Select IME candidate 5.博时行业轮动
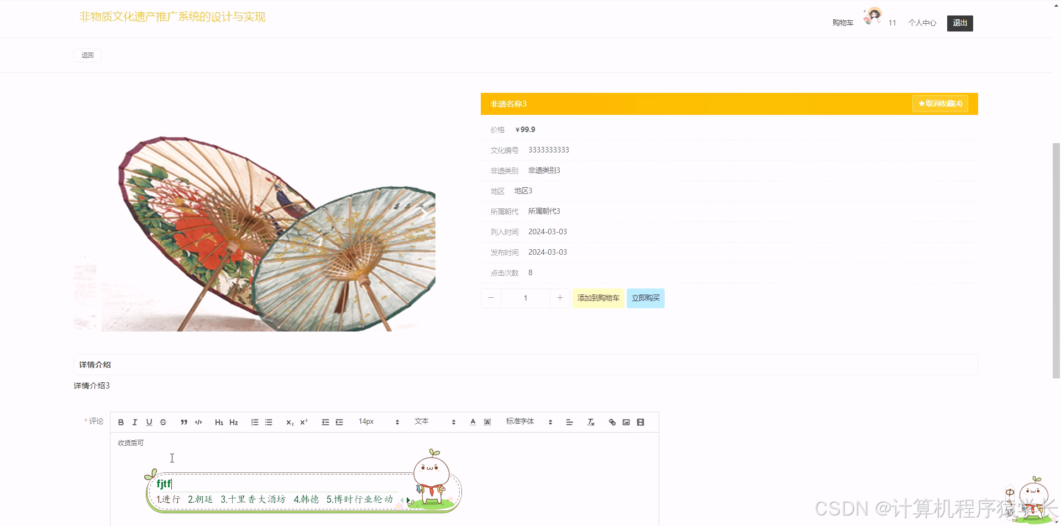Image resolution: width=1061 pixels, height=526 pixels. (x=359, y=499)
